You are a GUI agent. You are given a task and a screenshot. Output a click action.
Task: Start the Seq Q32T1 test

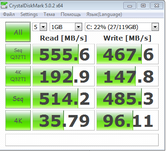coord(18,54)
